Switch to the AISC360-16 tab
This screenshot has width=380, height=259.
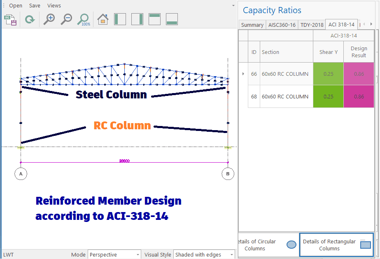tap(282, 25)
